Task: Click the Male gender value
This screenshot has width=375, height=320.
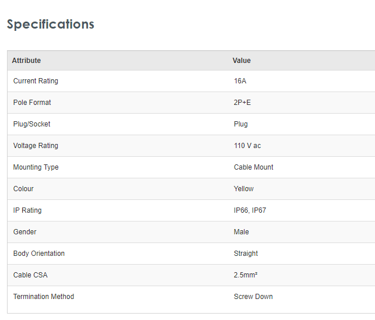Action: click(x=241, y=232)
